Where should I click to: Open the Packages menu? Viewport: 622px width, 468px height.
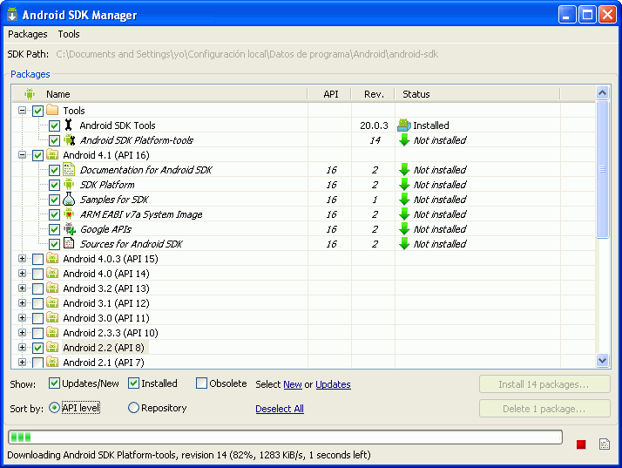(27, 34)
